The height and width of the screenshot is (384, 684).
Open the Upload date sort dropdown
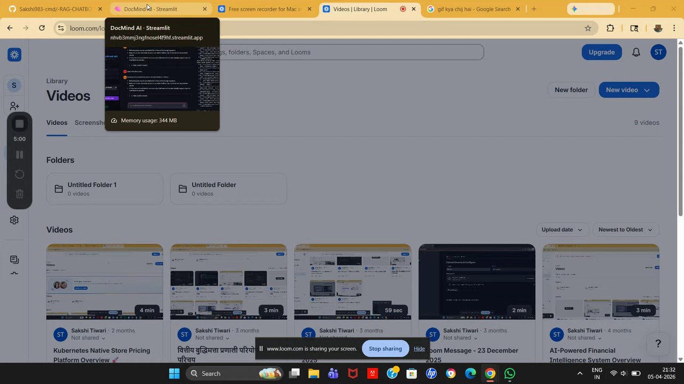[x=562, y=230]
